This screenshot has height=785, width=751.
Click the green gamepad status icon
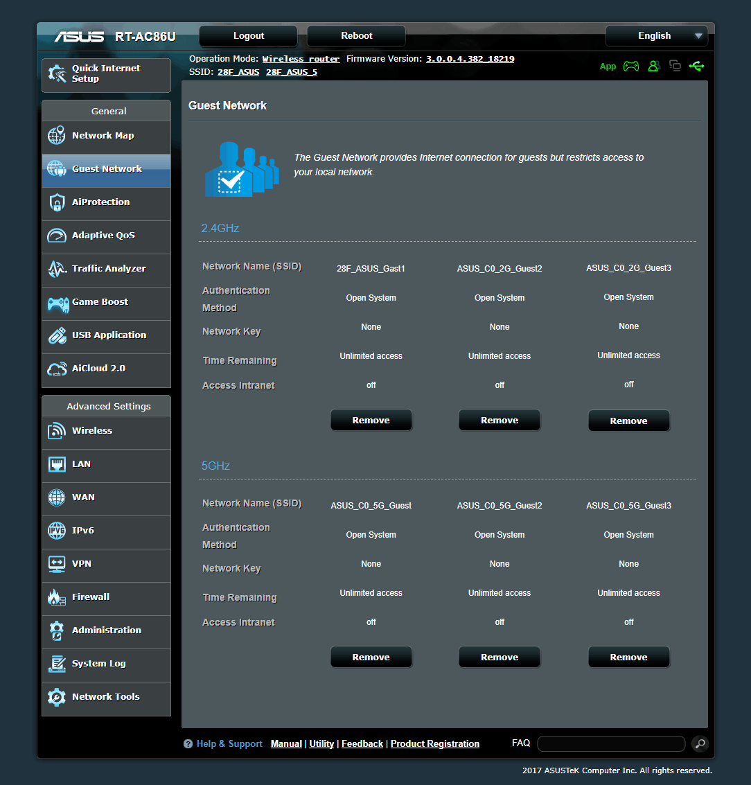point(631,66)
